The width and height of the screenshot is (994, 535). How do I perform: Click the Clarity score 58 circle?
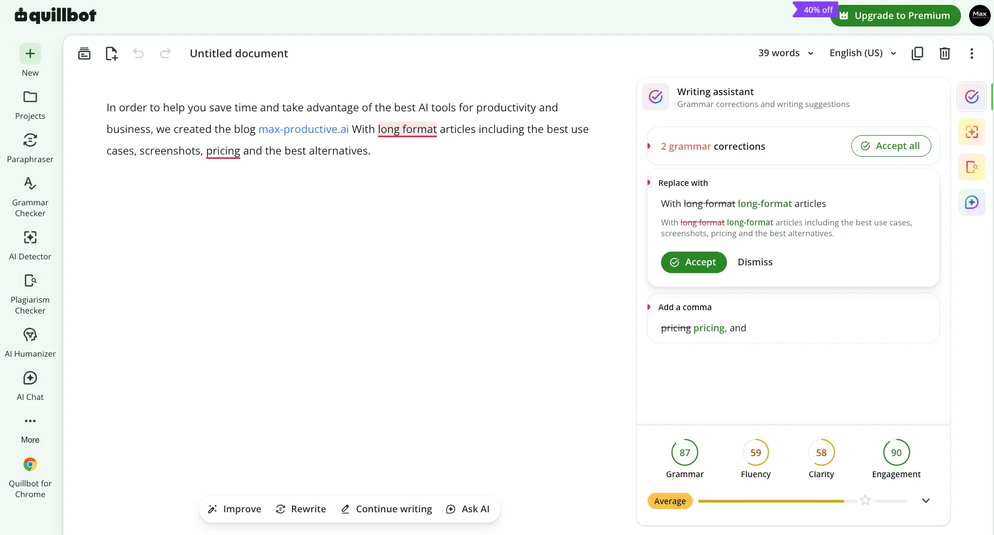(822, 453)
